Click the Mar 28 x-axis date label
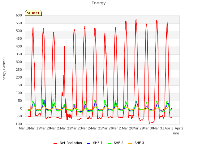This screenshot has width=198, height=149. pos(127,128)
